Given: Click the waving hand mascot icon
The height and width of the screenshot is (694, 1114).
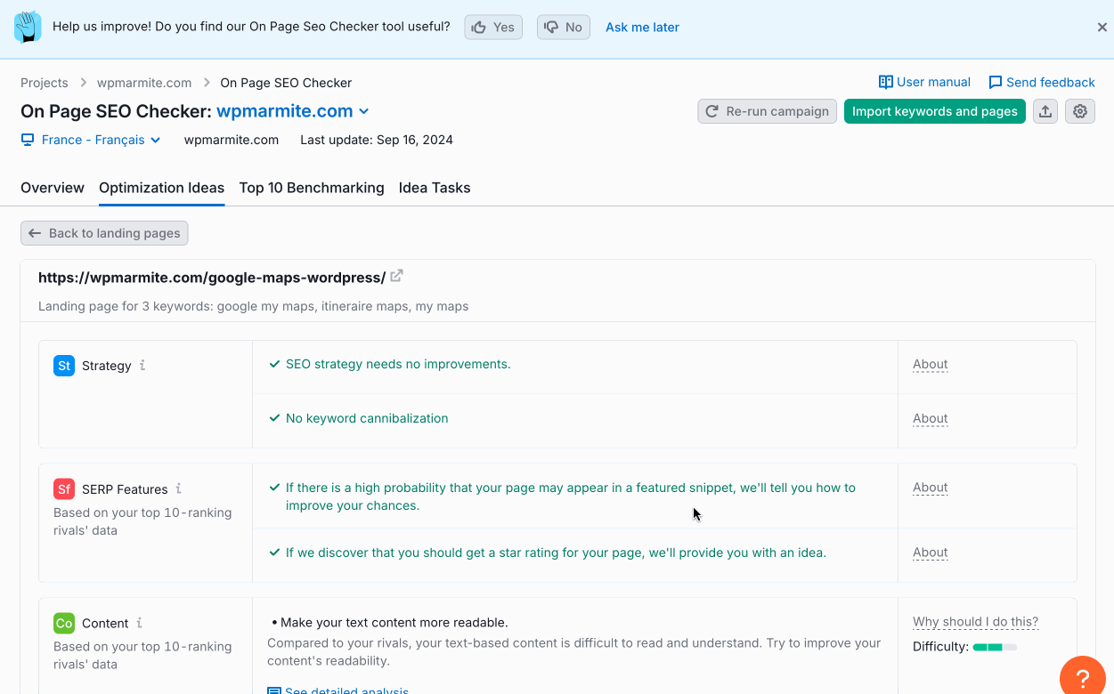Looking at the screenshot, I should [28, 28].
